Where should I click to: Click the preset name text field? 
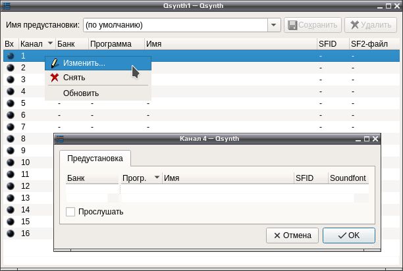175,25
